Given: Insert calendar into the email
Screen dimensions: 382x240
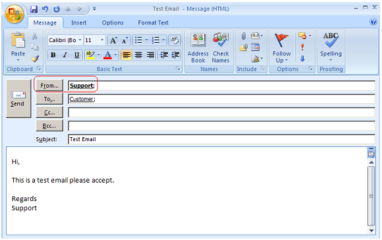Looking at the screenshot, I should tap(255, 47).
